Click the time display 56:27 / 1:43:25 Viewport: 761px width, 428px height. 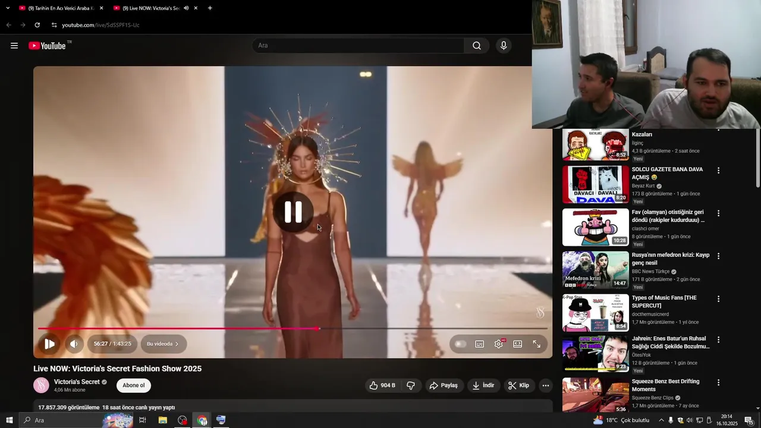(112, 344)
